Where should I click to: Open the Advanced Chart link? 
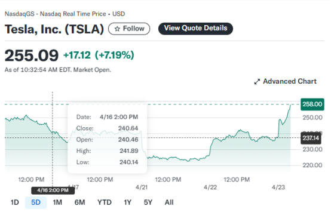[285, 81]
